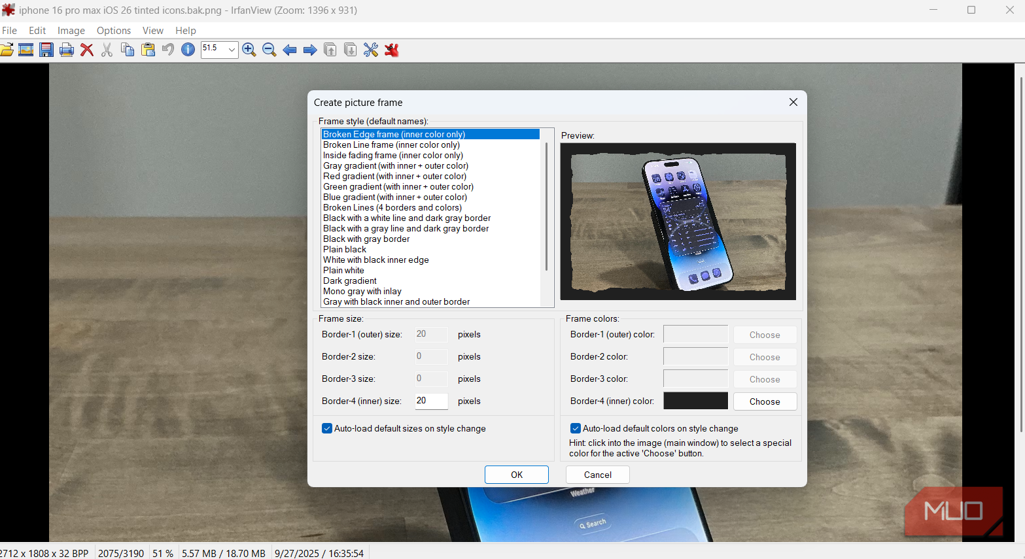
Task: Toggle Auto-load default sizes on style change
Action: pyautogui.click(x=327, y=429)
